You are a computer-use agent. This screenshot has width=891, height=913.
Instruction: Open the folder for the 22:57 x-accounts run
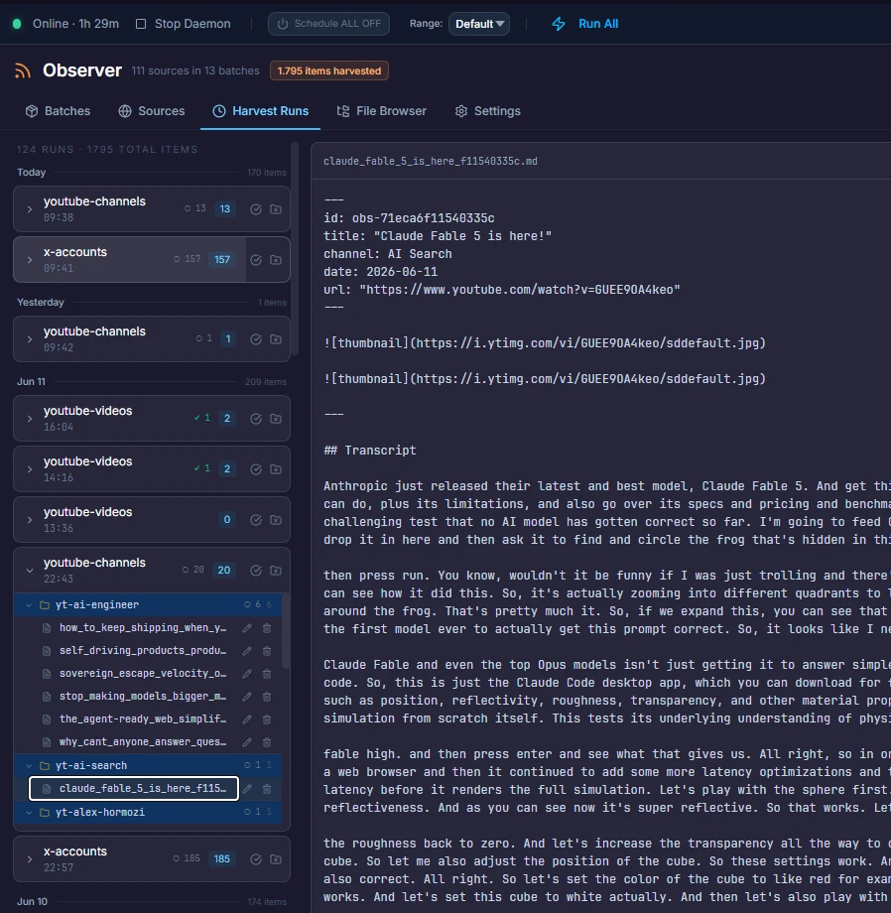tap(276, 858)
